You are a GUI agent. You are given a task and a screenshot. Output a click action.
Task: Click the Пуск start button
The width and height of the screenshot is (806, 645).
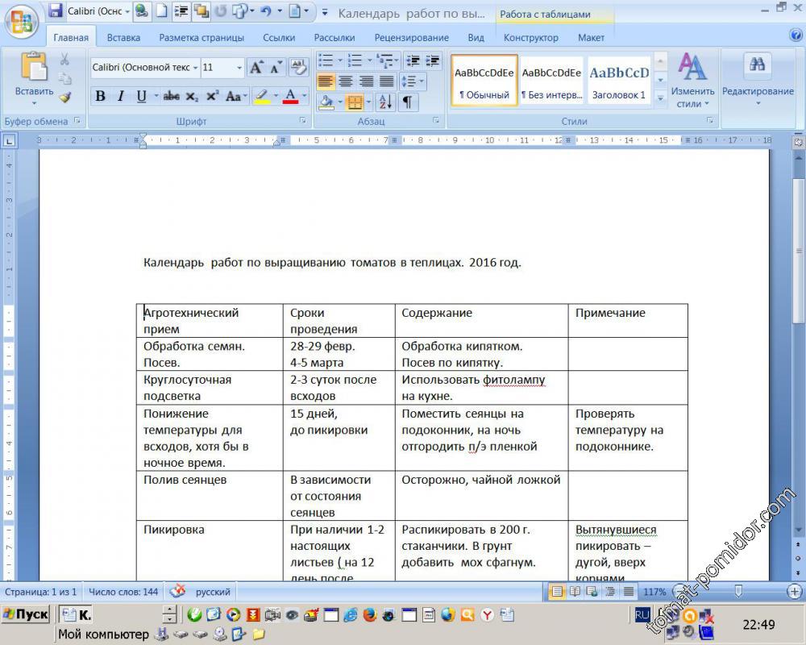click(27, 614)
